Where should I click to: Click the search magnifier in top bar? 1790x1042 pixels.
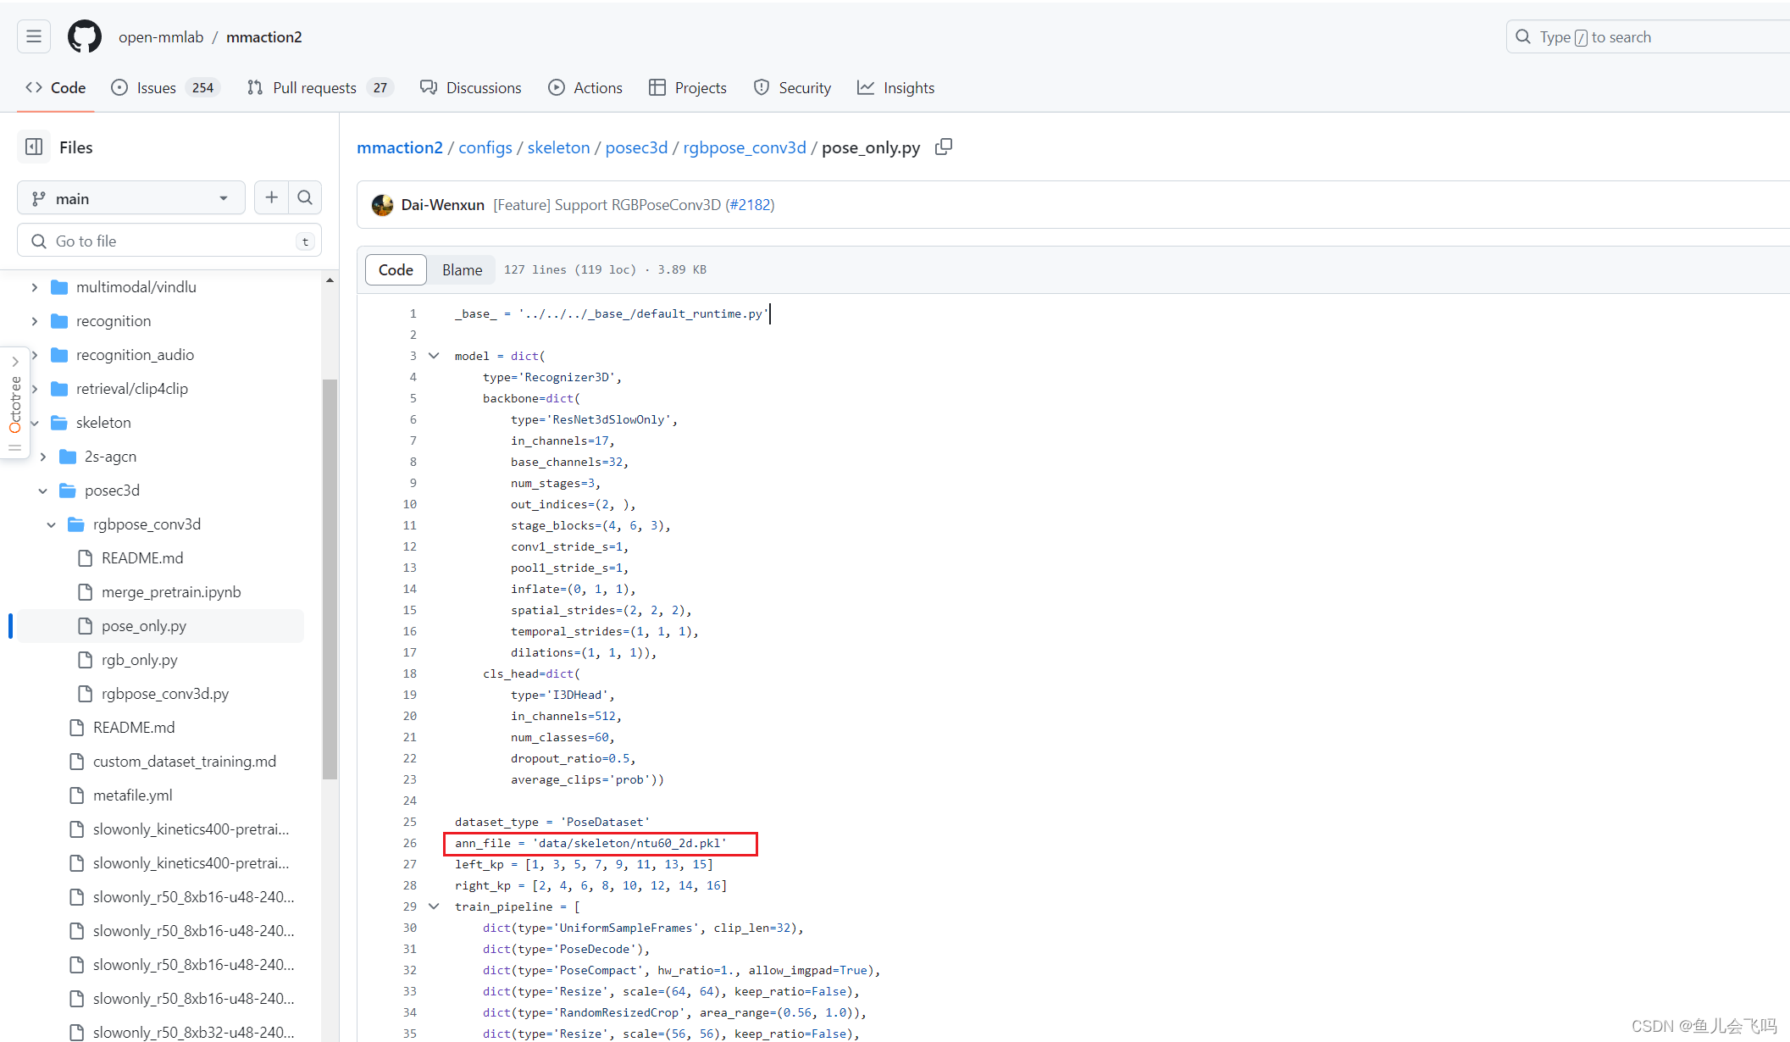coord(1523,36)
